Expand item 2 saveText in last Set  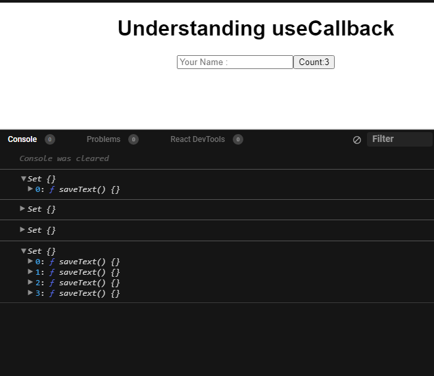click(x=30, y=283)
